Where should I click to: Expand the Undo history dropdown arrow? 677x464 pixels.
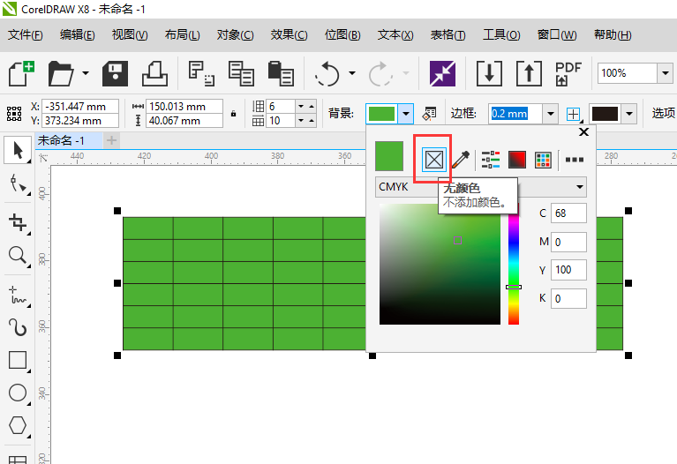click(x=352, y=73)
